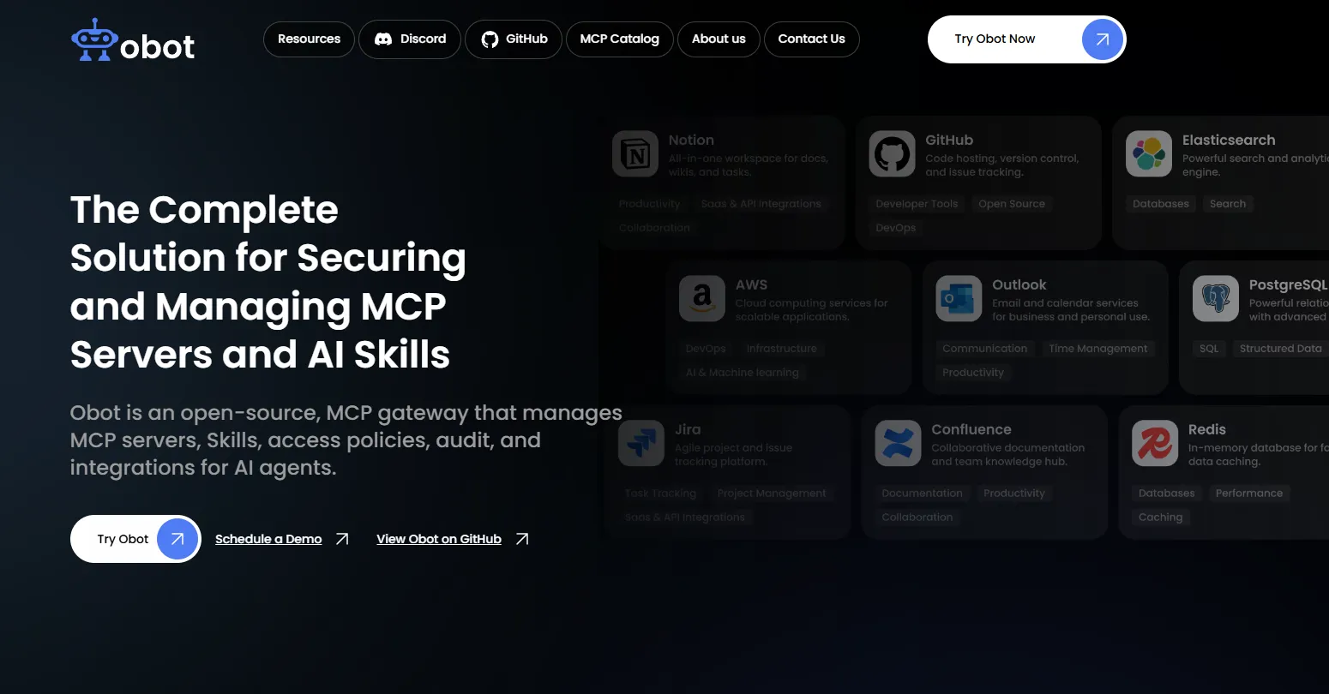Viewport: 1329px width, 694px height.
Task: Click the arrow icon after View Obot on GitHub
Action: 522,539
